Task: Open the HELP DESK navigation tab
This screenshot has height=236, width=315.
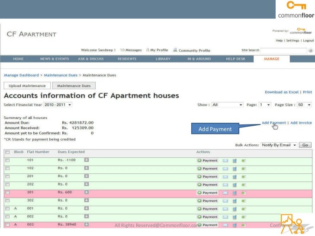Action: [x=235, y=59]
